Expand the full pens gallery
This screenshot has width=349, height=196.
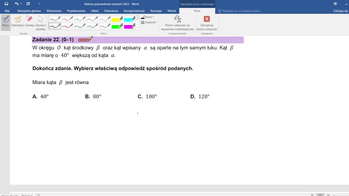[138, 27]
